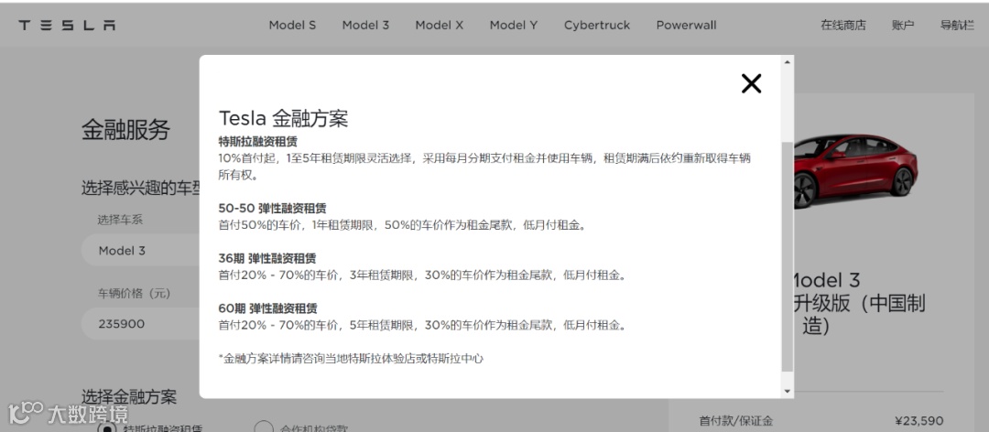This screenshot has width=989, height=432.
Task: Click the 选择金融方案 section heading
Action: point(129,396)
